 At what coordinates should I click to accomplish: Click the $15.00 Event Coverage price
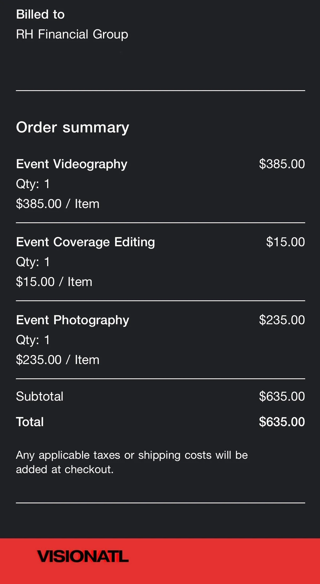pyautogui.click(x=286, y=242)
